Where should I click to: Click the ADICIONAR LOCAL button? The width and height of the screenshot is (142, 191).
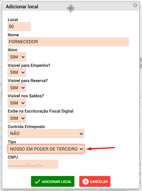(x=53, y=181)
